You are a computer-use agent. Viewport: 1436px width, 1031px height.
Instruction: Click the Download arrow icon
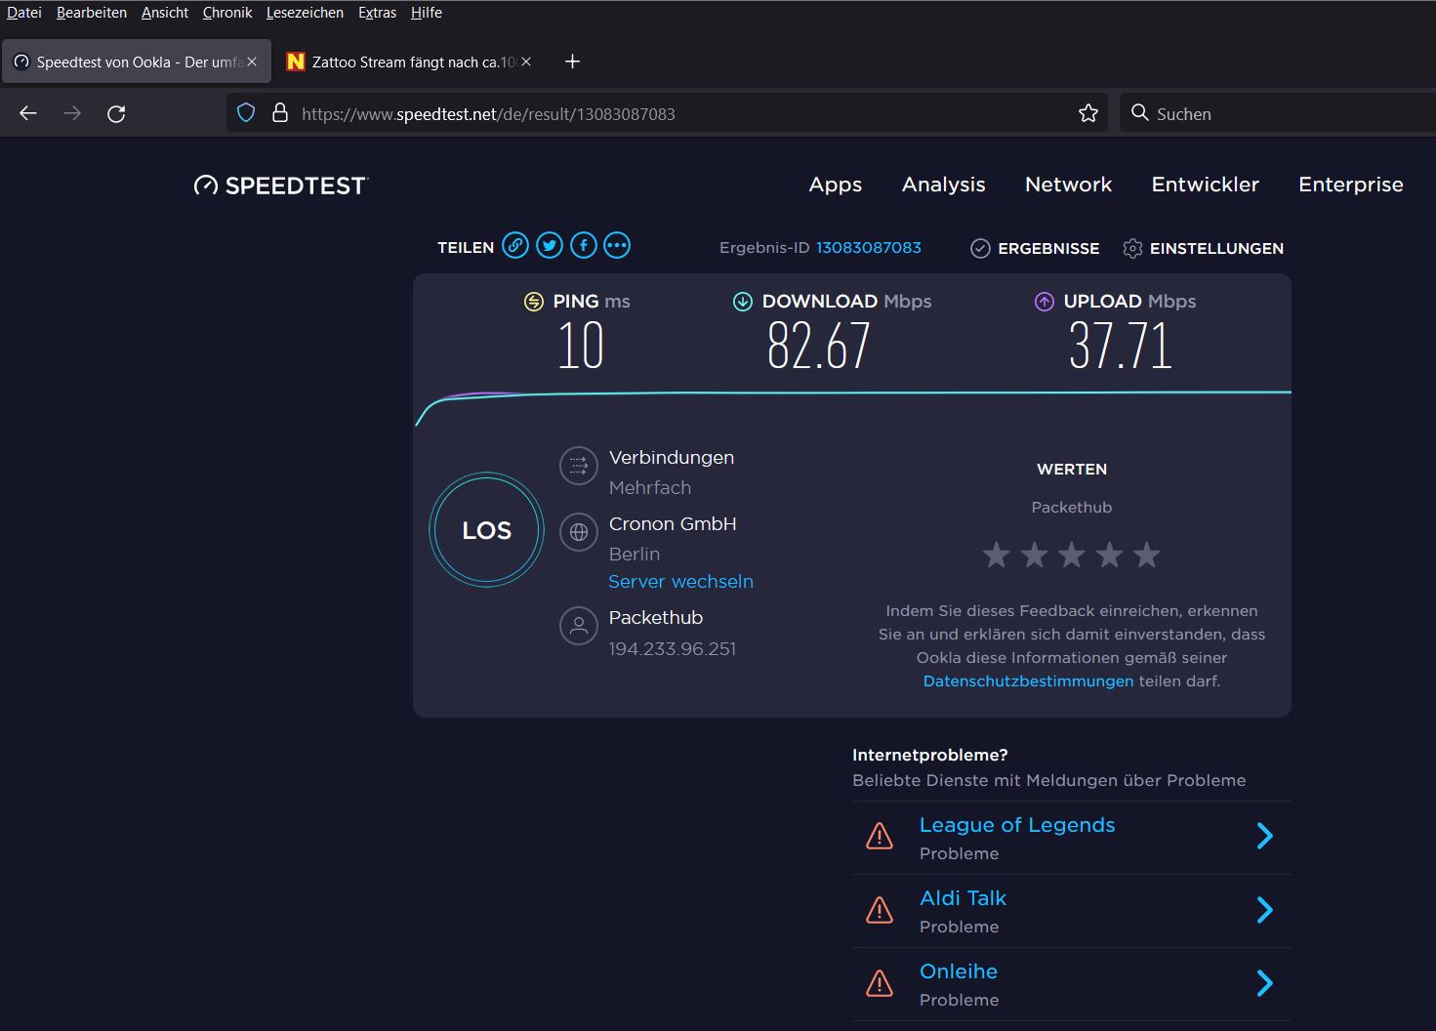(743, 302)
